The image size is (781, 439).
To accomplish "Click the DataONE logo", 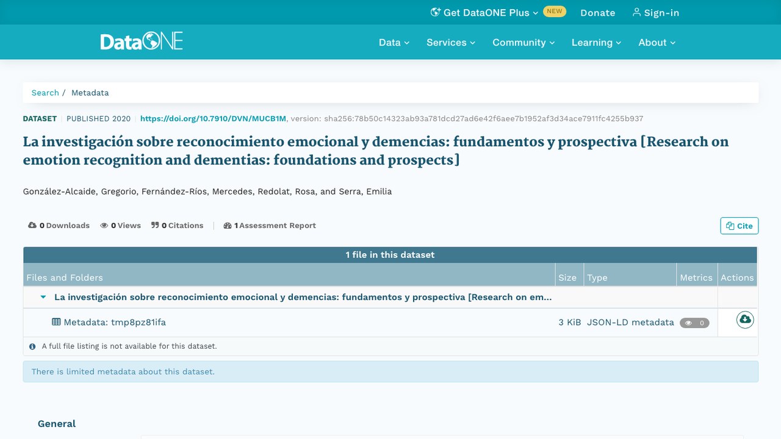I will pyautogui.click(x=142, y=41).
